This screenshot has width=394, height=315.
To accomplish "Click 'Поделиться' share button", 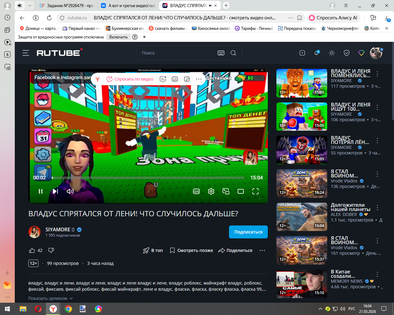I will click(235, 250).
